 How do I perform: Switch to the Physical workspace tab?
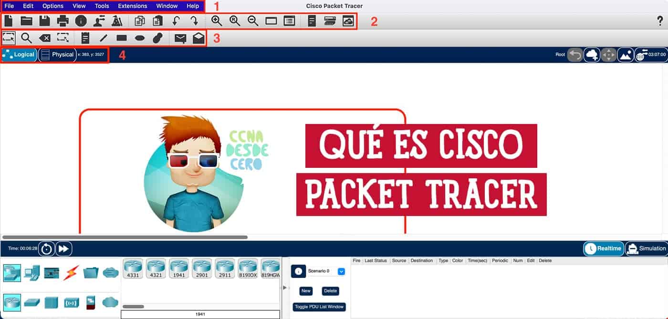(57, 54)
